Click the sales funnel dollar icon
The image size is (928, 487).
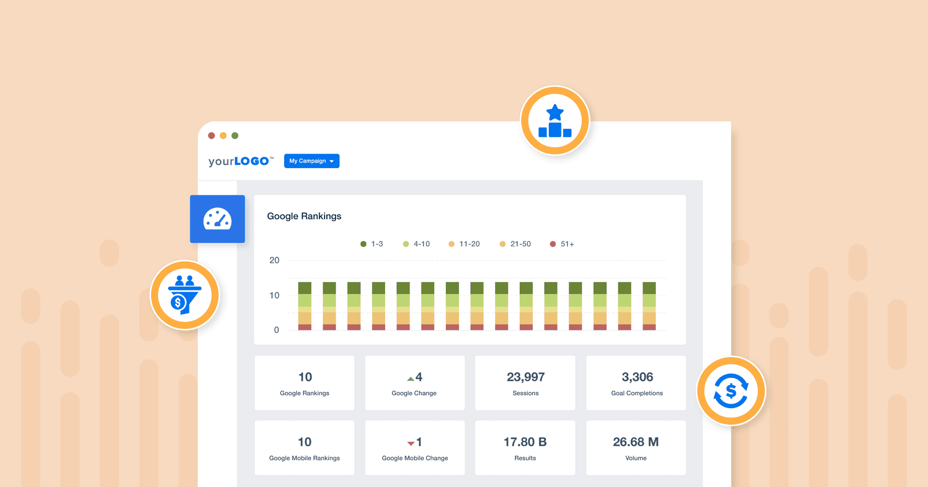(x=184, y=295)
